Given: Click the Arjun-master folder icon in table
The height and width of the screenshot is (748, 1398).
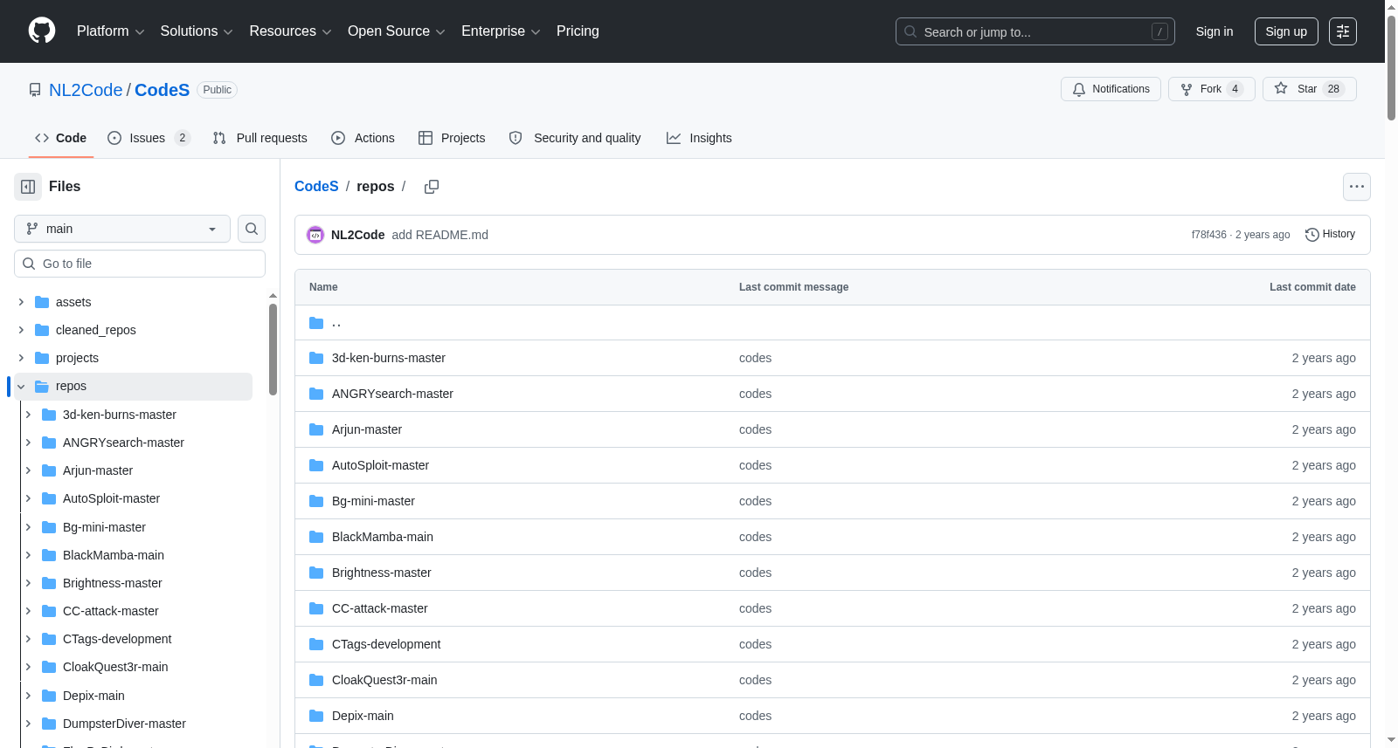Looking at the screenshot, I should click(316, 429).
